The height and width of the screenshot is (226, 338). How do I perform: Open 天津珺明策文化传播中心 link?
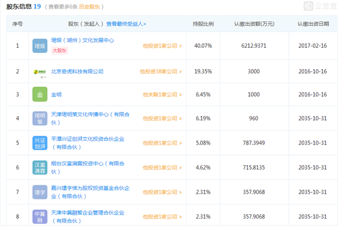pyautogui.click(x=90, y=118)
